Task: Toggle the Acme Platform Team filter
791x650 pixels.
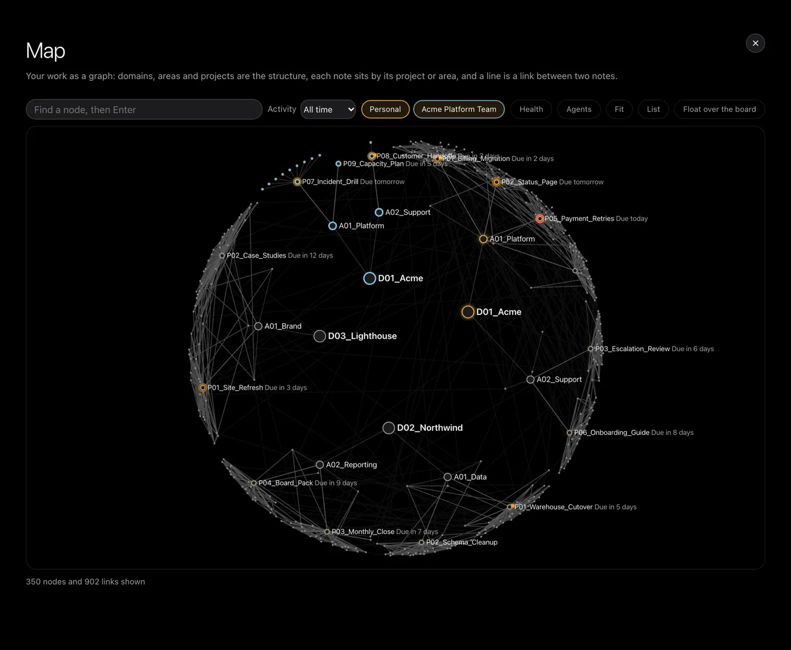Action: click(459, 109)
